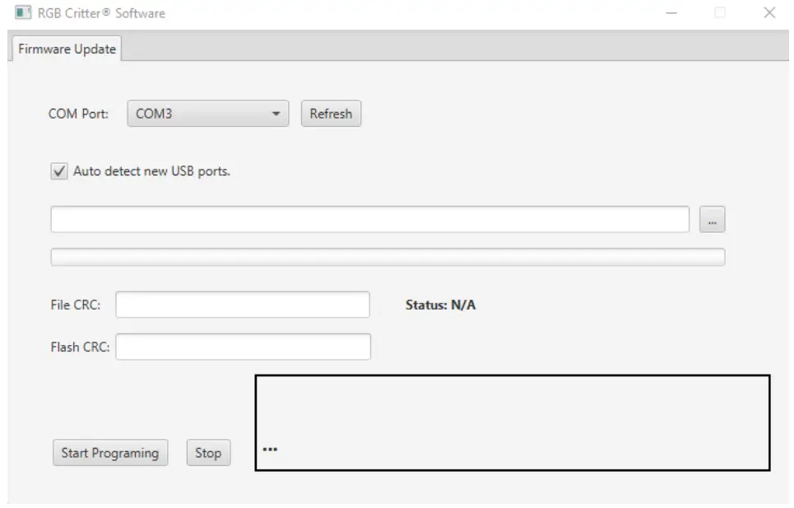Viewport: 794px width, 508px height.
Task: Select the Firmware Update tab
Action: click(67, 49)
